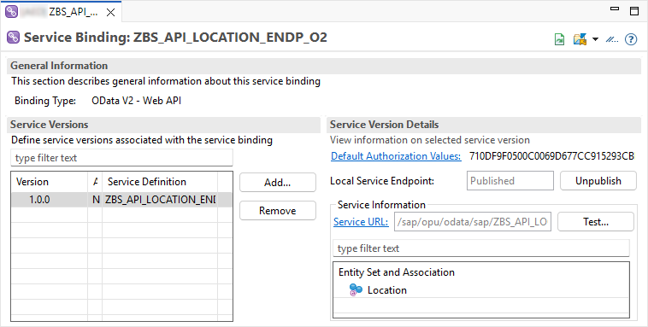Click the green activate icon in header toolbar
648x327 pixels.
tap(560, 39)
